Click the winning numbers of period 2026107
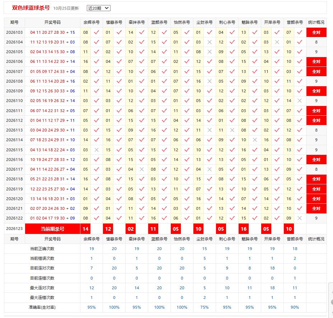 tap(52, 72)
